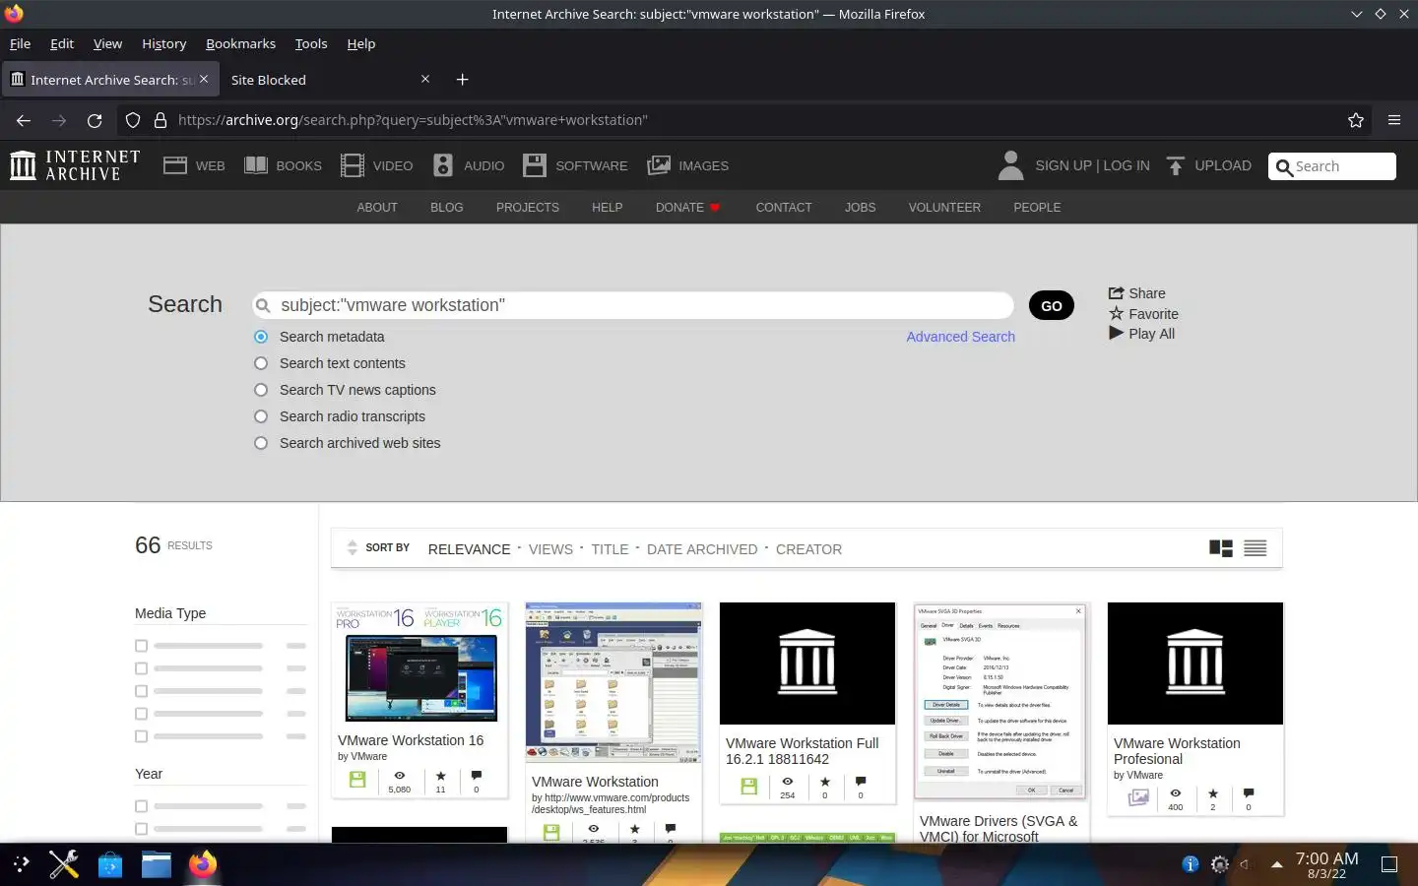The height and width of the screenshot is (886, 1418).
Task: Open the View menu
Action: coord(107,43)
